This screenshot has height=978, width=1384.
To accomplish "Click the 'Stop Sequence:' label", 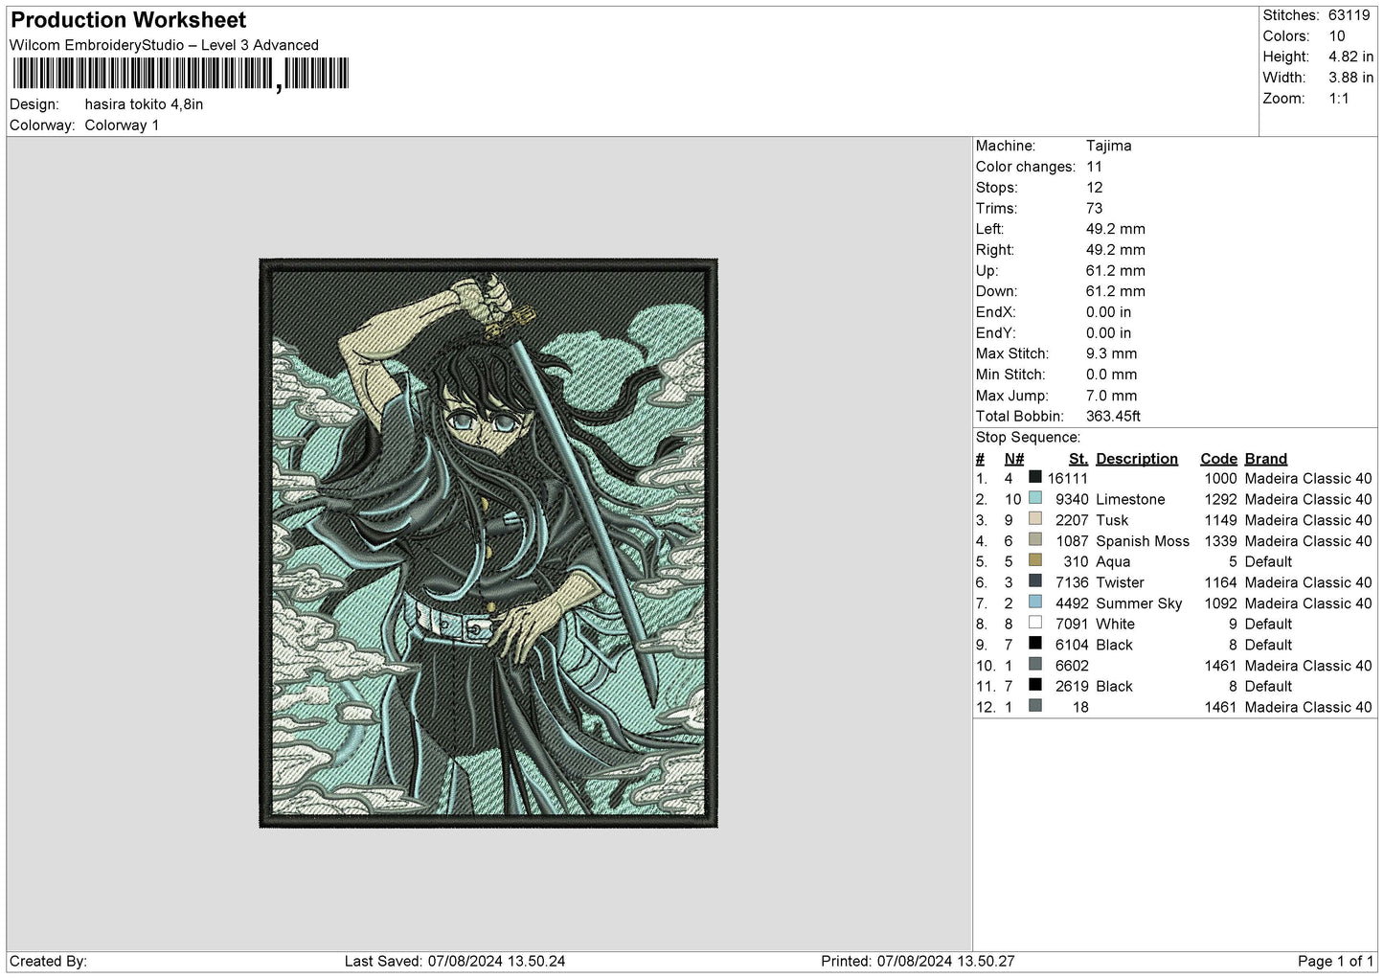I will click(1028, 438).
